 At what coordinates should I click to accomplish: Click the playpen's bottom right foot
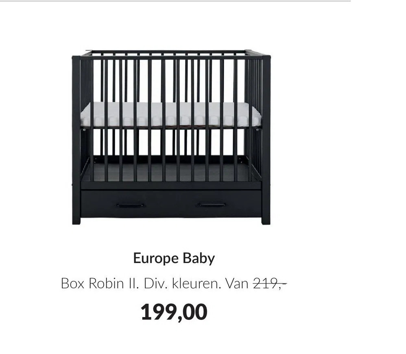(x=266, y=221)
